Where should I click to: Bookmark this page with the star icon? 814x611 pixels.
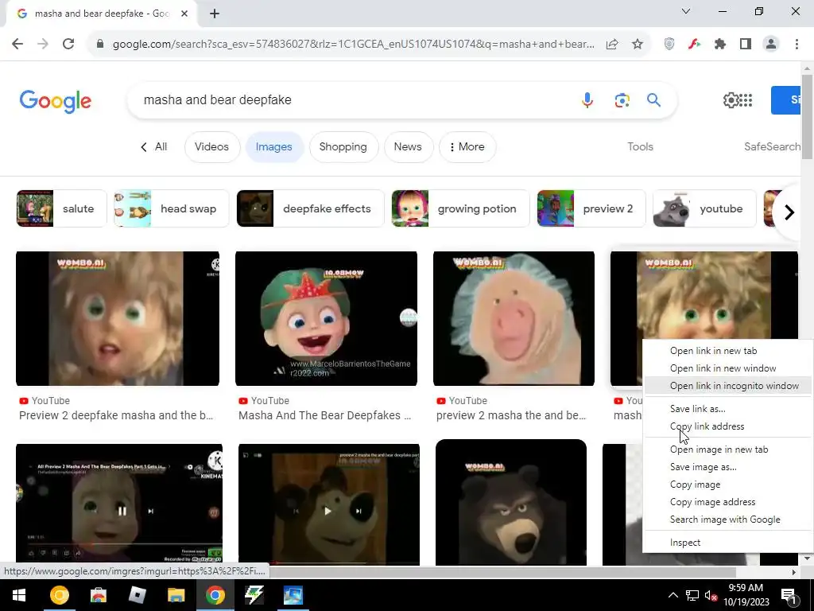pos(638,45)
